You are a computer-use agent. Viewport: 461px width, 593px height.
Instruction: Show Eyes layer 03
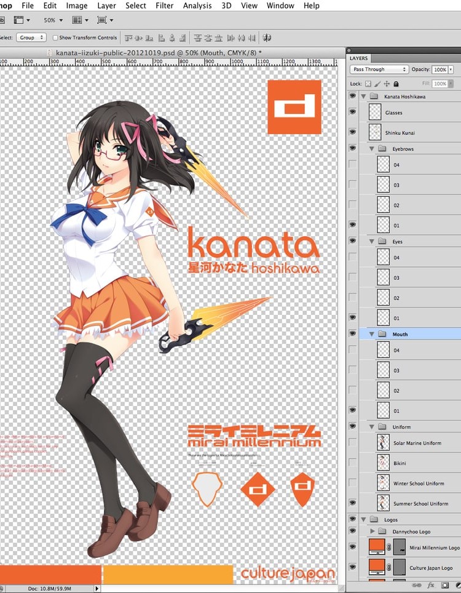[353, 277]
